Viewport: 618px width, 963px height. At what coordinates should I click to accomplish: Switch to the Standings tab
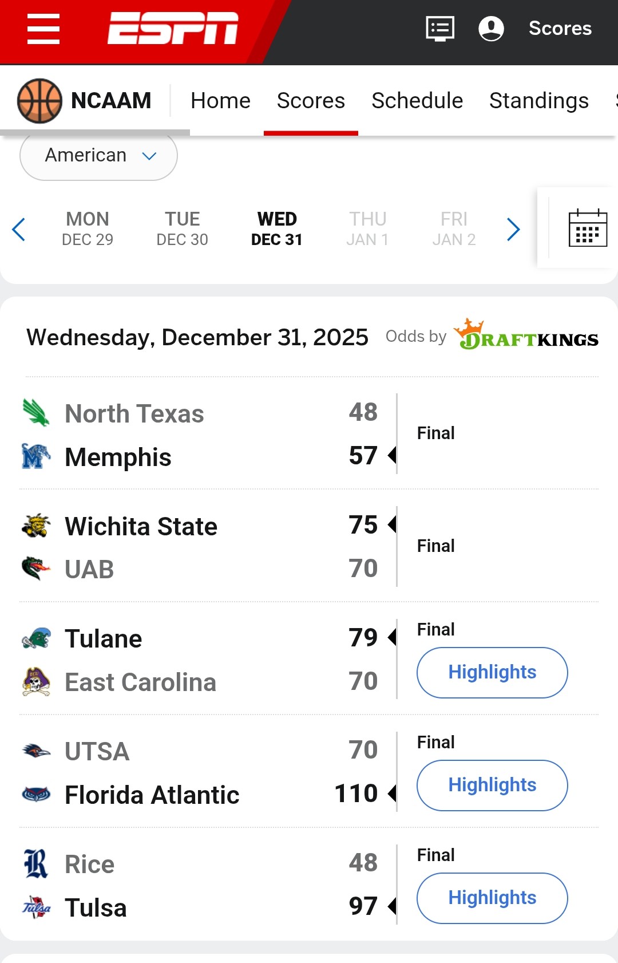coord(538,101)
